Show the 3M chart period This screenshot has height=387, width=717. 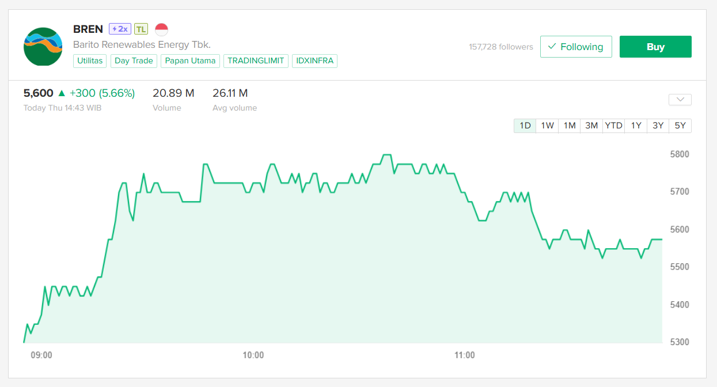tap(591, 126)
